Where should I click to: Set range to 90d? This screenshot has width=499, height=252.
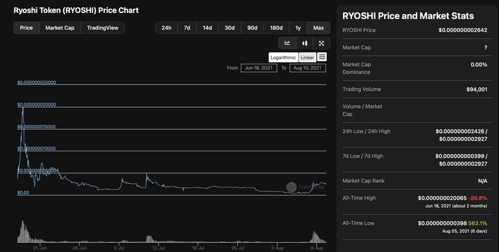[252, 28]
